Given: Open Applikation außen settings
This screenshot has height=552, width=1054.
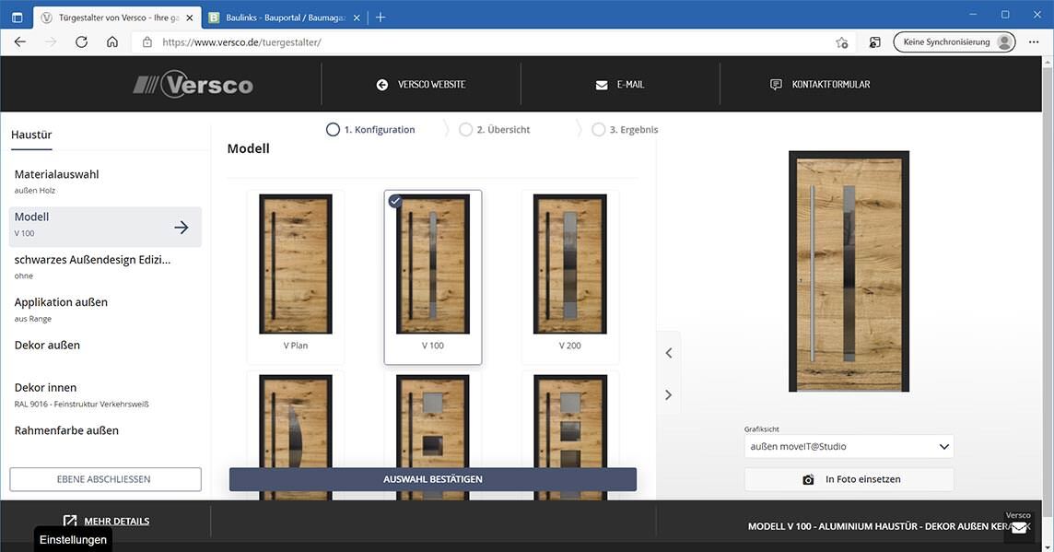Looking at the screenshot, I should coord(105,310).
